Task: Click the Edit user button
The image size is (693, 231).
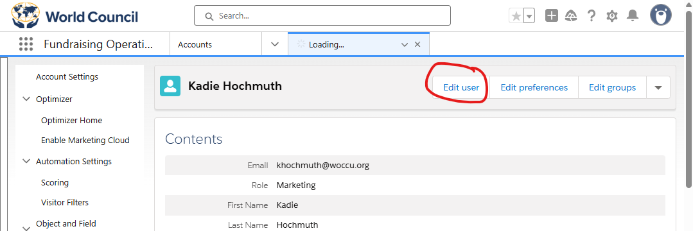Action: 461,87
